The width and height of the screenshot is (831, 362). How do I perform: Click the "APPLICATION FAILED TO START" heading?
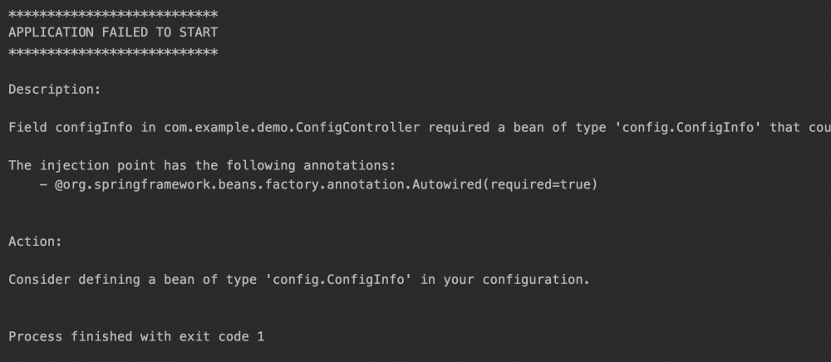click(113, 32)
